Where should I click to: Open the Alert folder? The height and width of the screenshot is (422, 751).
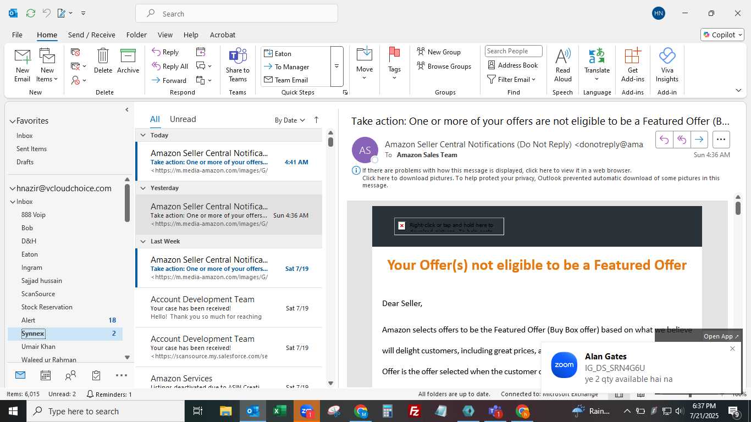pos(65,320)
